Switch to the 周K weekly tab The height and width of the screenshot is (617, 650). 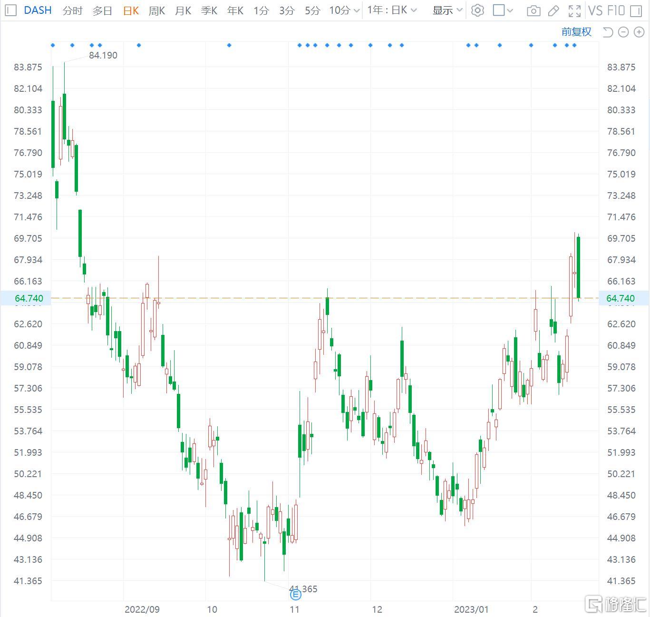156,10
